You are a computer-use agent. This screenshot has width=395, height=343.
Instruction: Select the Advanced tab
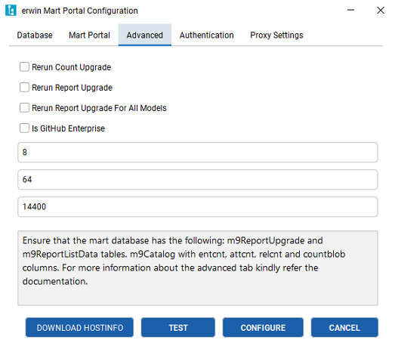click(145, 35)
